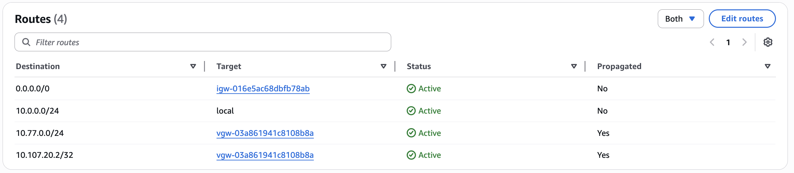Select page number 1 in pagination
794x173 pixels.
point(728,42)
